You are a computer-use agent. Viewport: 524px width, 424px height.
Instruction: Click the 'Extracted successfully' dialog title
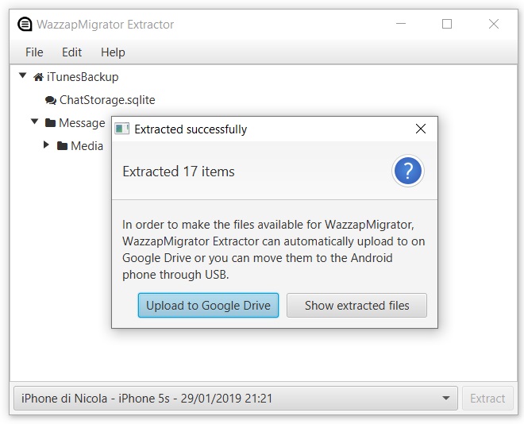click(191, 129)
